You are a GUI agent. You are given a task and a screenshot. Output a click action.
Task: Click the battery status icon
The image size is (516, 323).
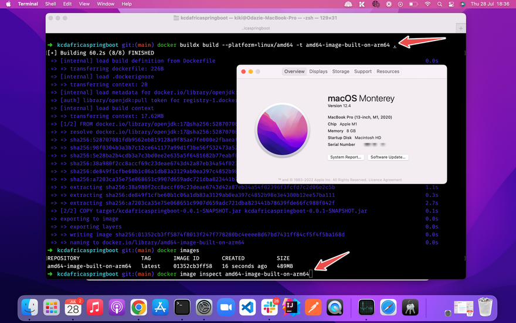[x=413, y=4]
